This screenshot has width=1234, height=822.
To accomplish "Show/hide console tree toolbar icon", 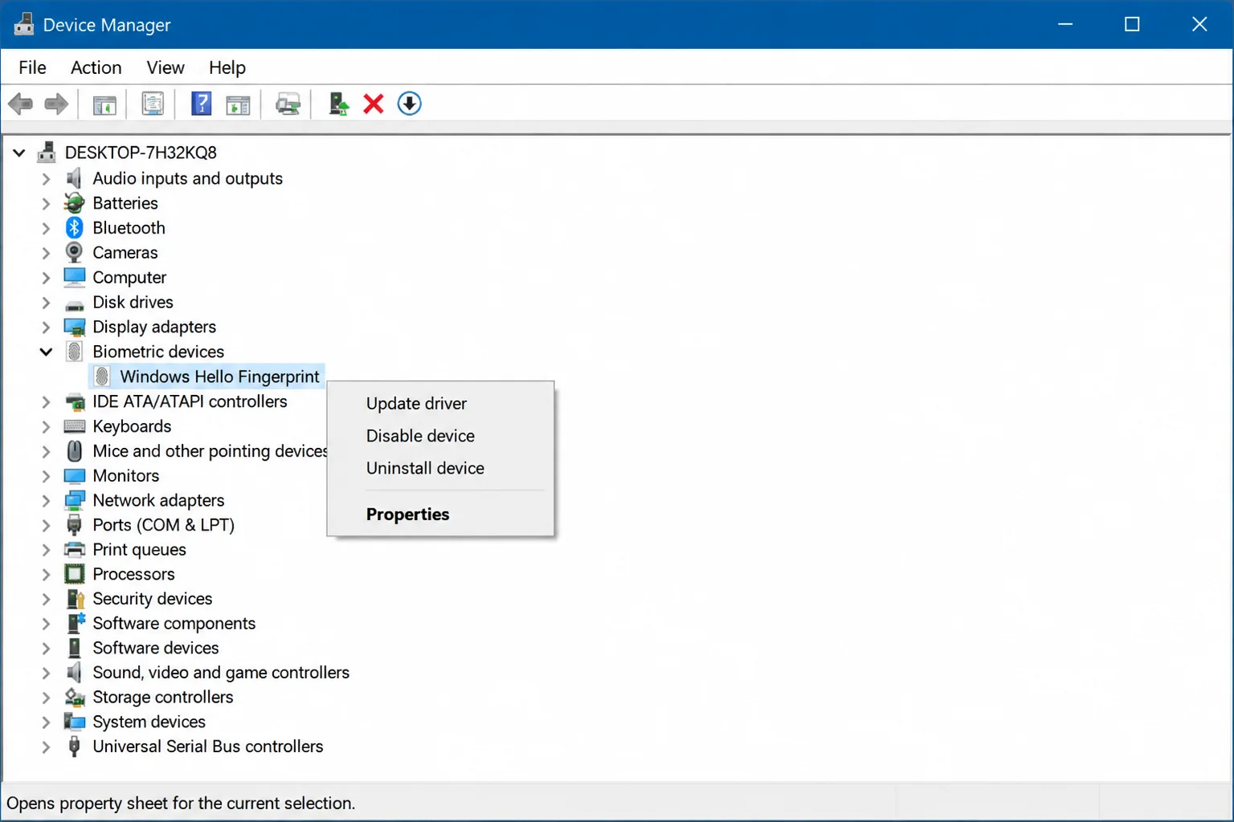I will click(x=104, y=104).
